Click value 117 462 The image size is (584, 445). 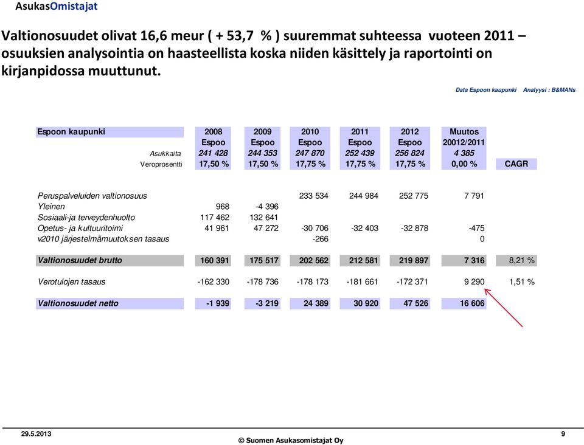click(x=215, y=217)
